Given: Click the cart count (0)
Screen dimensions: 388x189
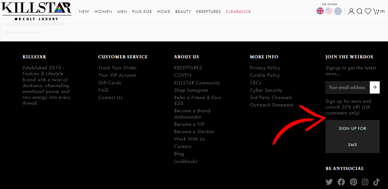Looking at the screenshot, I should 382,11.
